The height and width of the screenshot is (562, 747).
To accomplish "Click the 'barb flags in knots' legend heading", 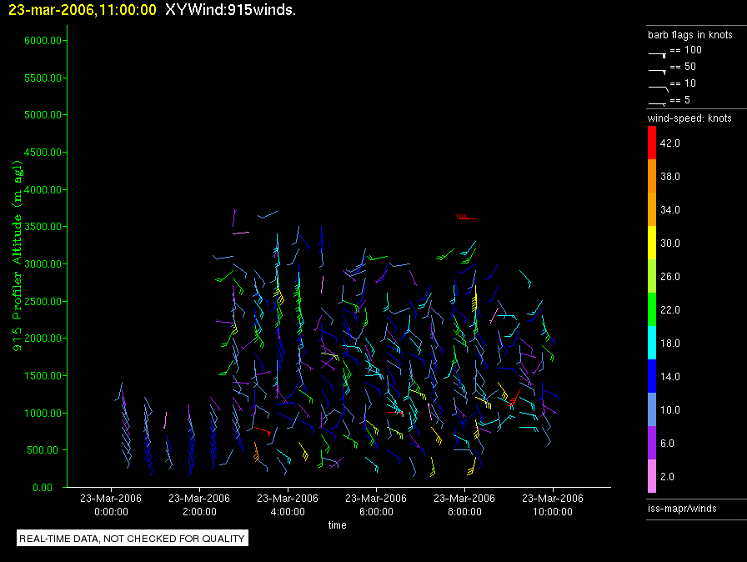I will 689,35.
